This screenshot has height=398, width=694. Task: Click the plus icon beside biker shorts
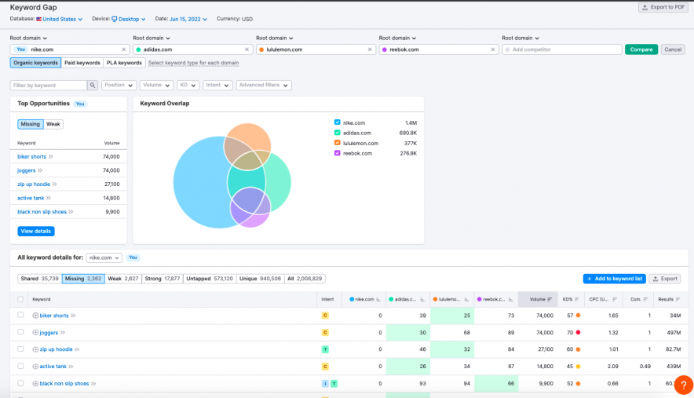[x=35, y=316]
